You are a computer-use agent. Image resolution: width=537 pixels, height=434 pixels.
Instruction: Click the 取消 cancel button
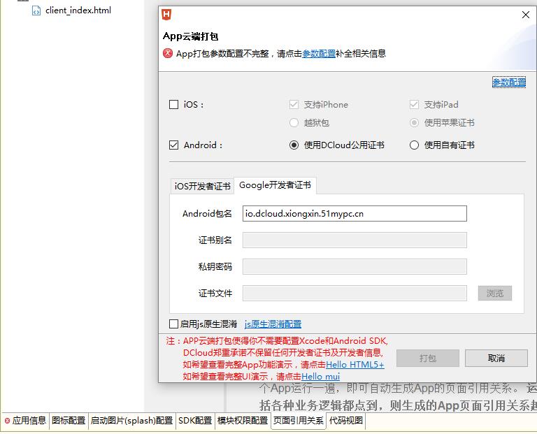click(496, 358)
